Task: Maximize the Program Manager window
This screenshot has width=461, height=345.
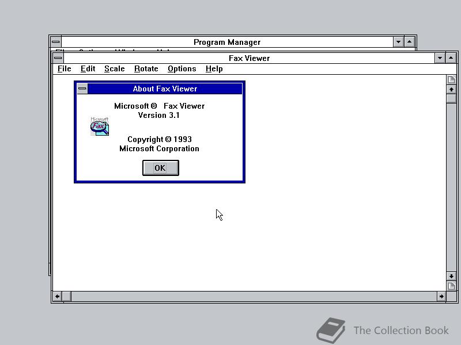Action: coord(409,42)
